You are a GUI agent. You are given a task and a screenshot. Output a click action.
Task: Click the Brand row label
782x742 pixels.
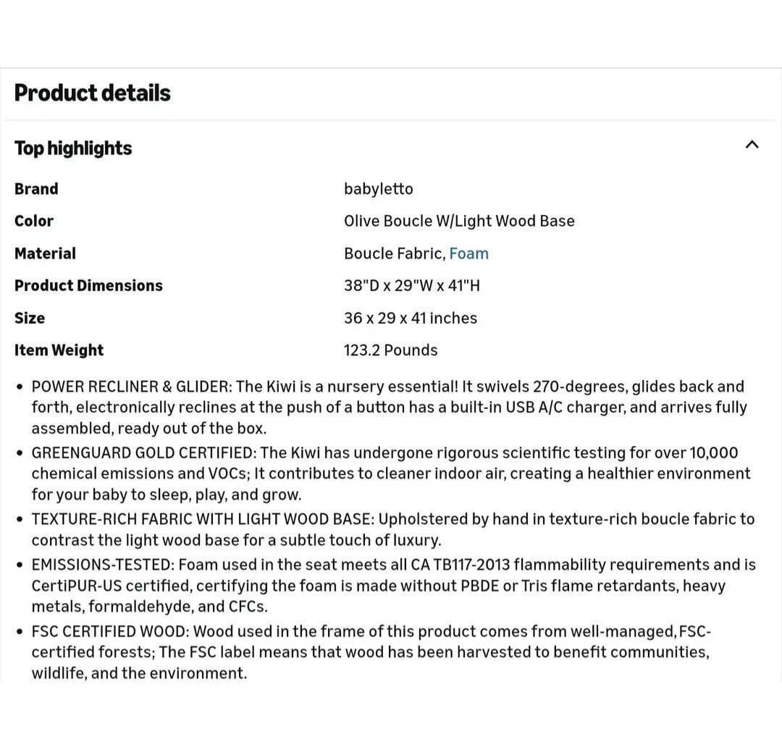(36, 189)
